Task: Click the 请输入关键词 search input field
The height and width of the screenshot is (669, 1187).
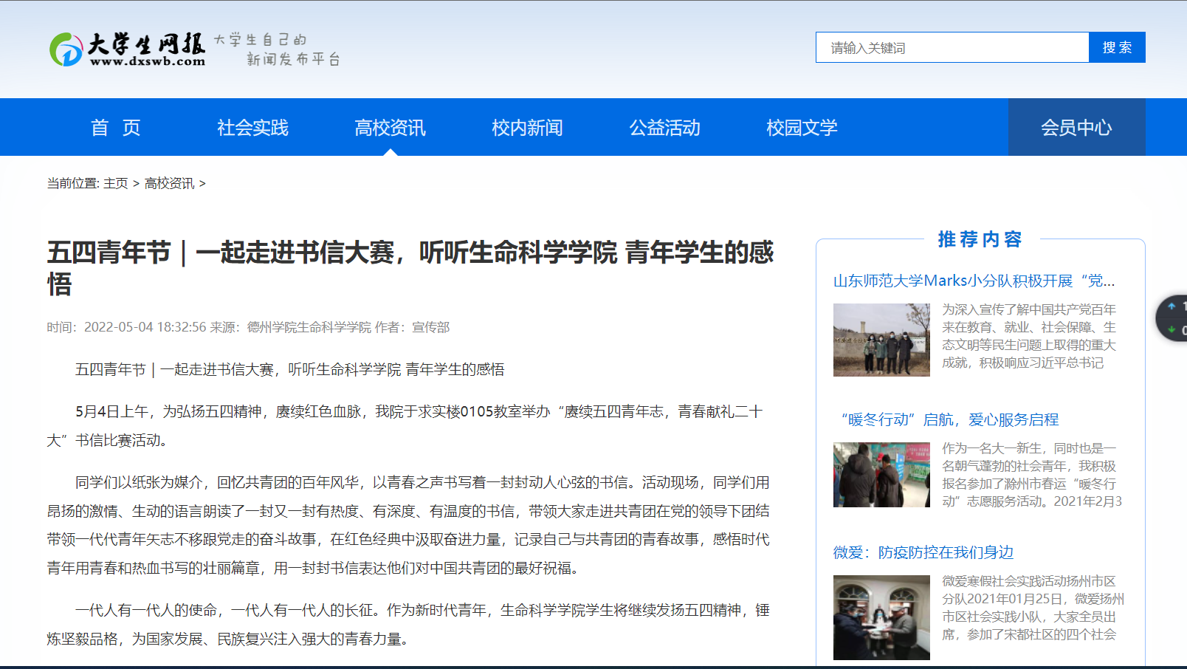Action: [952, 48]
